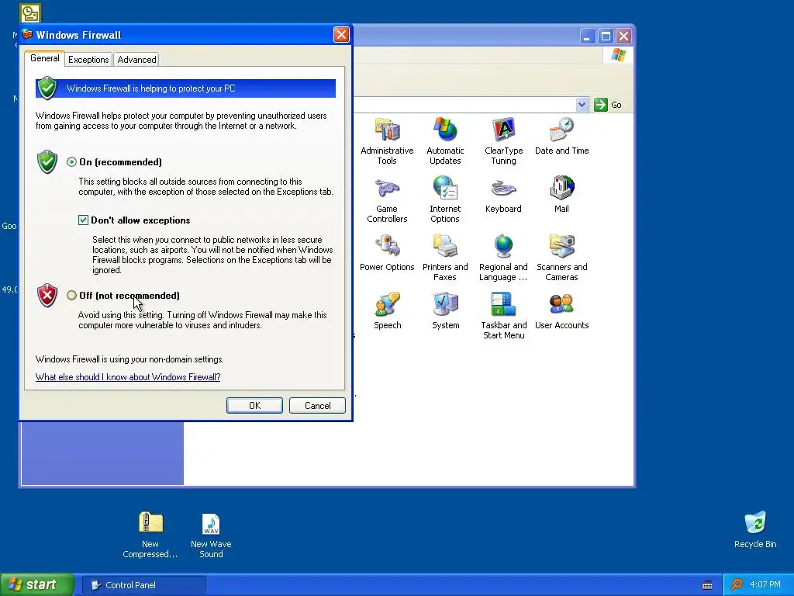Screen dimensions: 794x596
Task: Click the tray search magnifier icon
Action: point(737,584)
